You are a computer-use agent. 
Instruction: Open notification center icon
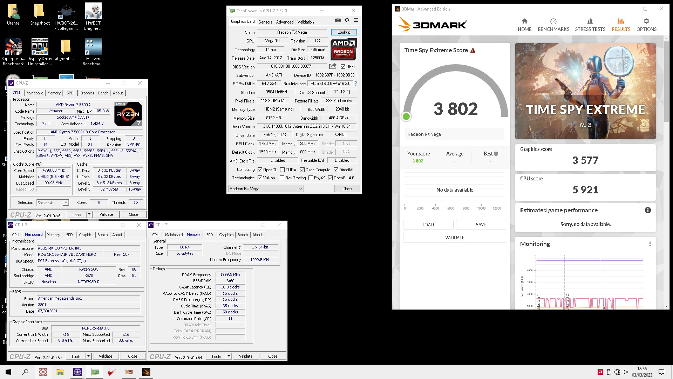point(661,372)
